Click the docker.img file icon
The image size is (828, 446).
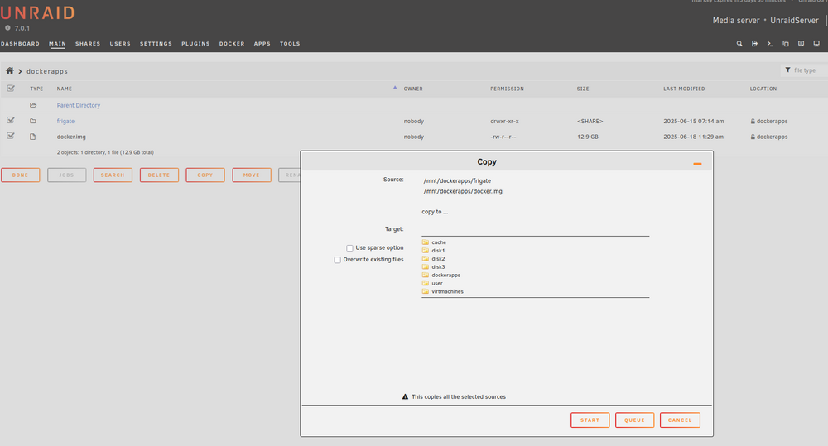point(33,137)
